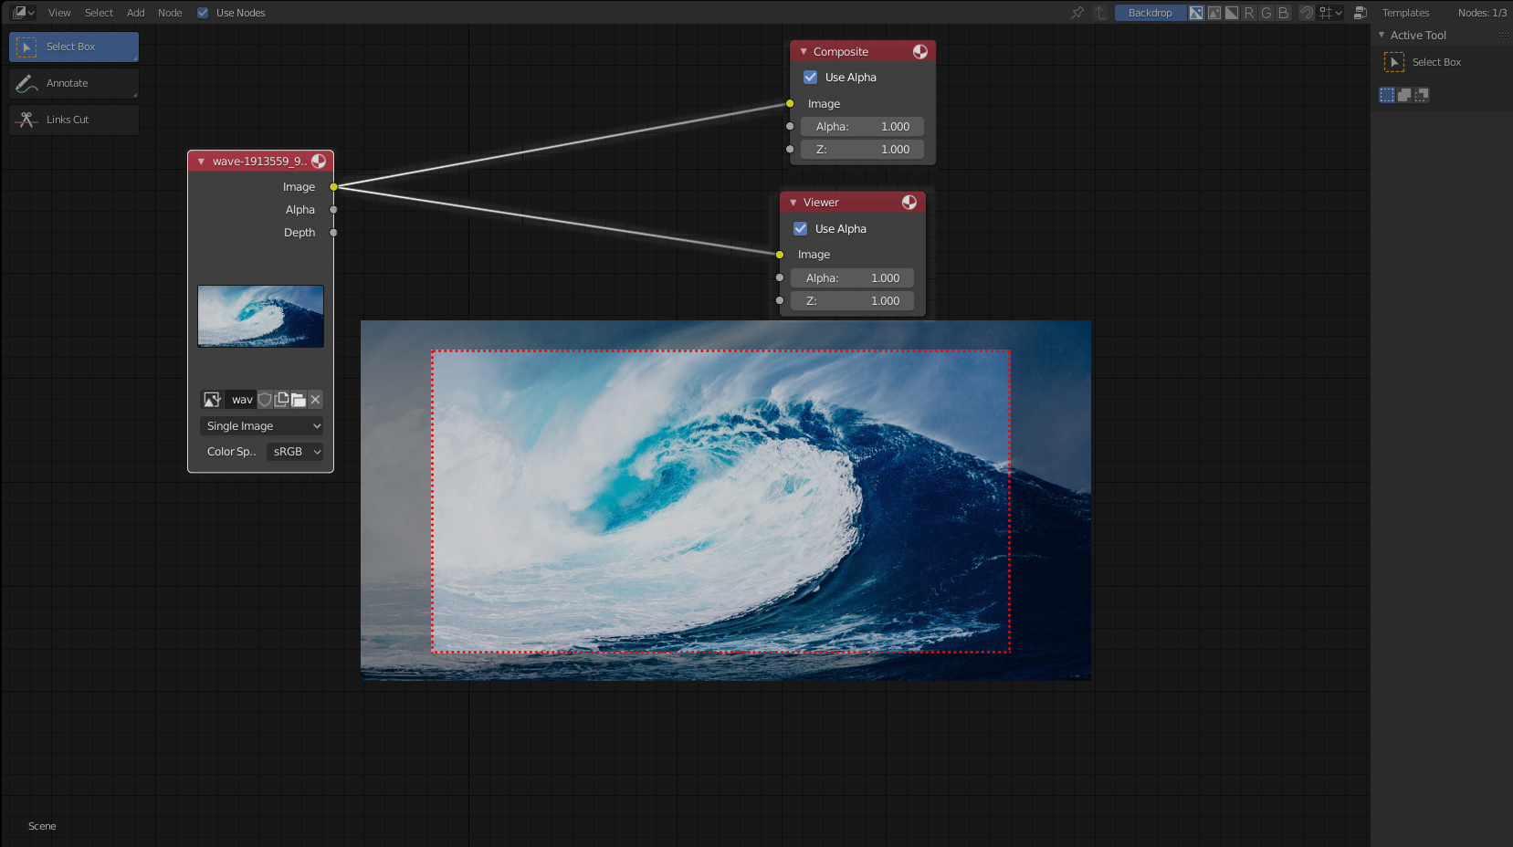This screenshot has width=1513, height=847.
Task: Show the Red channel only
Action: (1249, 13)
